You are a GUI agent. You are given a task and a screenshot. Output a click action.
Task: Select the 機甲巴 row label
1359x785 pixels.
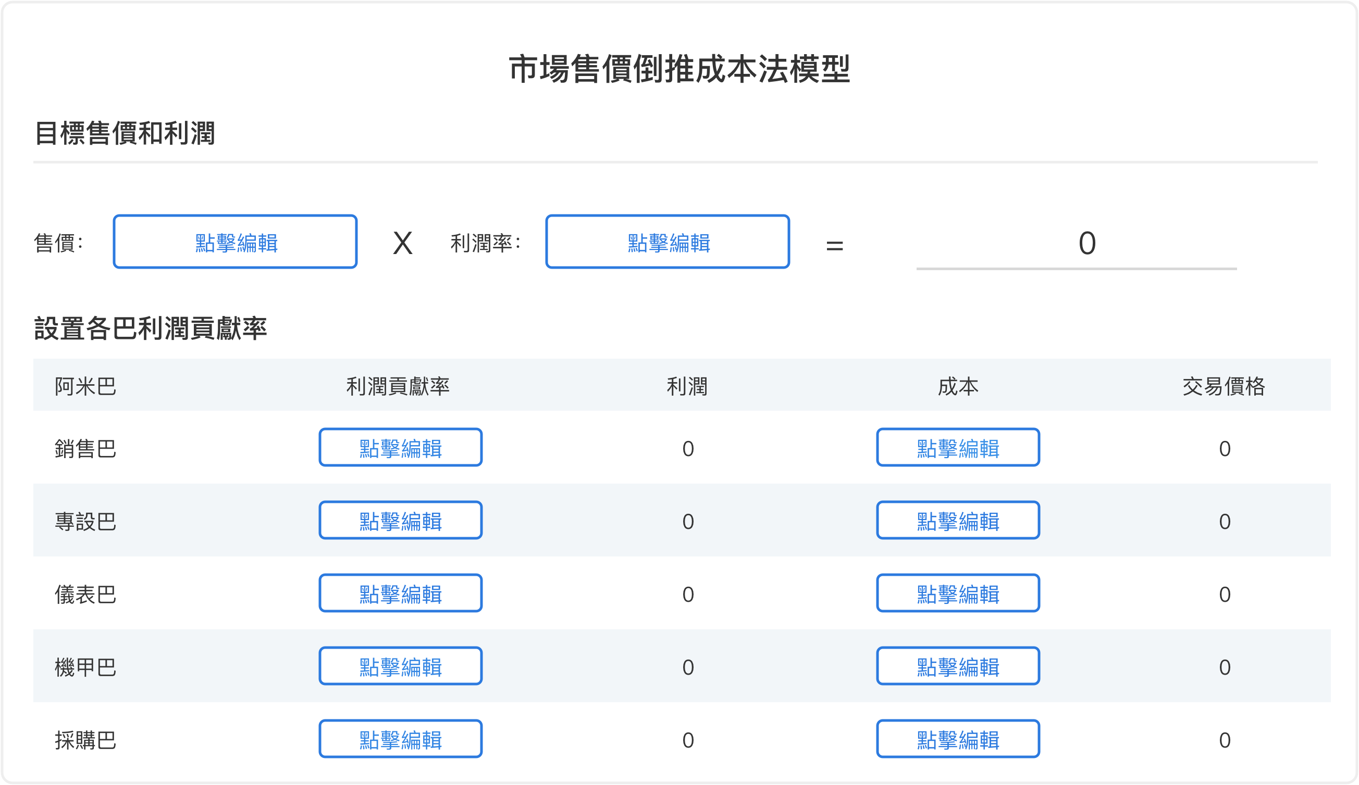pos(85,667)
